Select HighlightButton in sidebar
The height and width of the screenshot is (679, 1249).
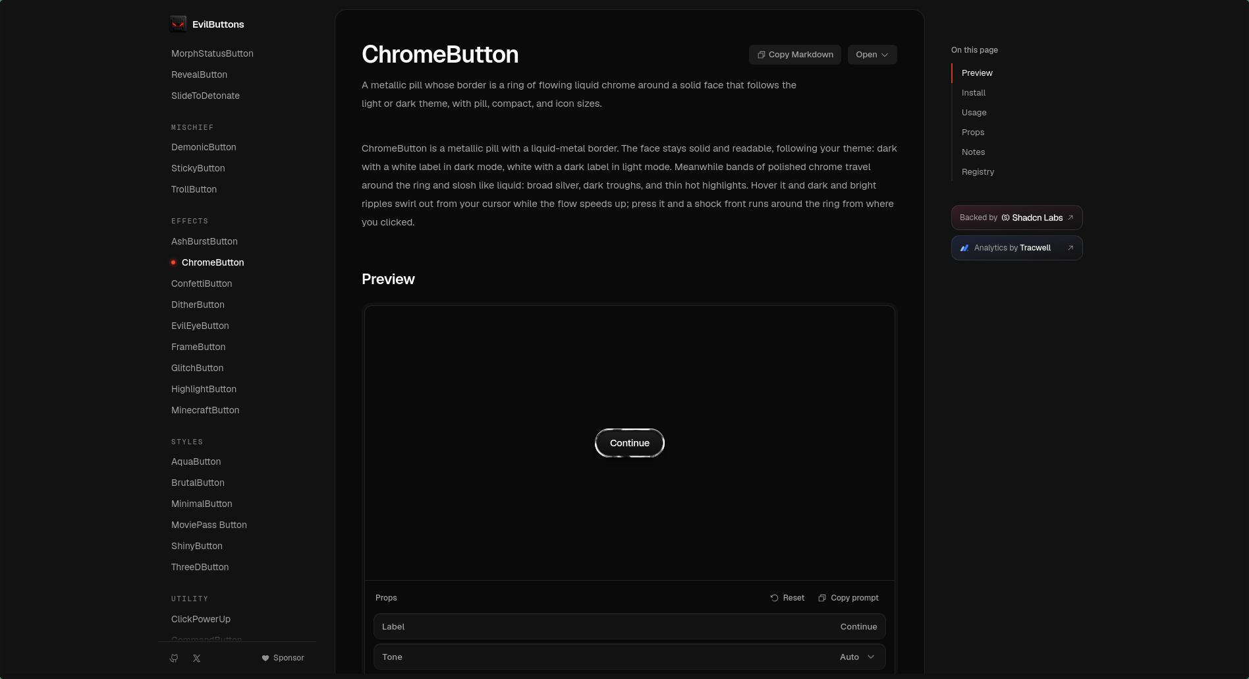(x=204, y=389)
